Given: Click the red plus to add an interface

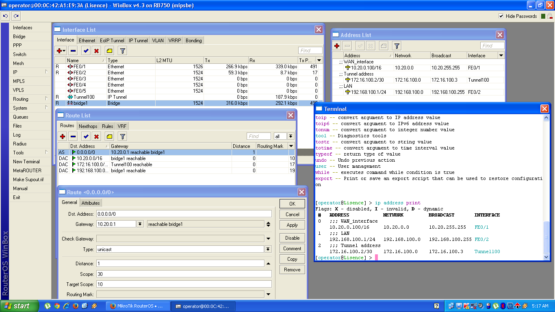Looking at the screenshot, I should [x=60, y=50].
